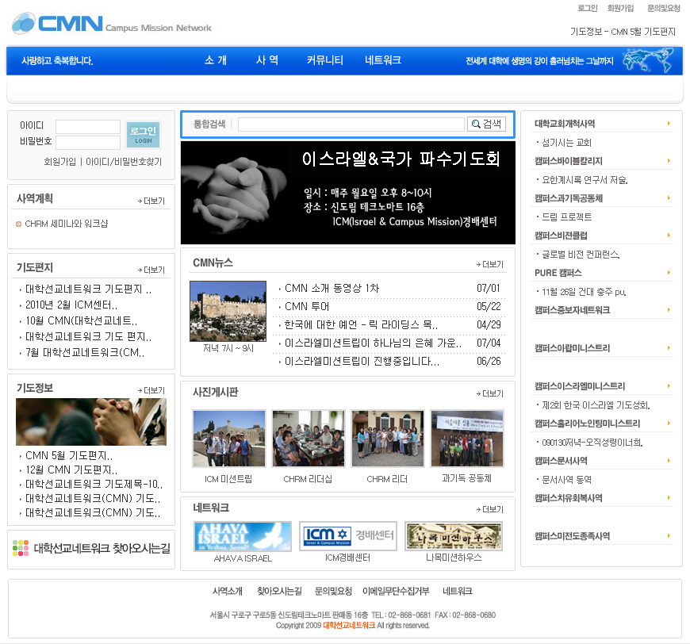Screen dimensions: 690x644
Task: Click the teal 로그인 LOGIN button
Action: click(x=143, y=134)
